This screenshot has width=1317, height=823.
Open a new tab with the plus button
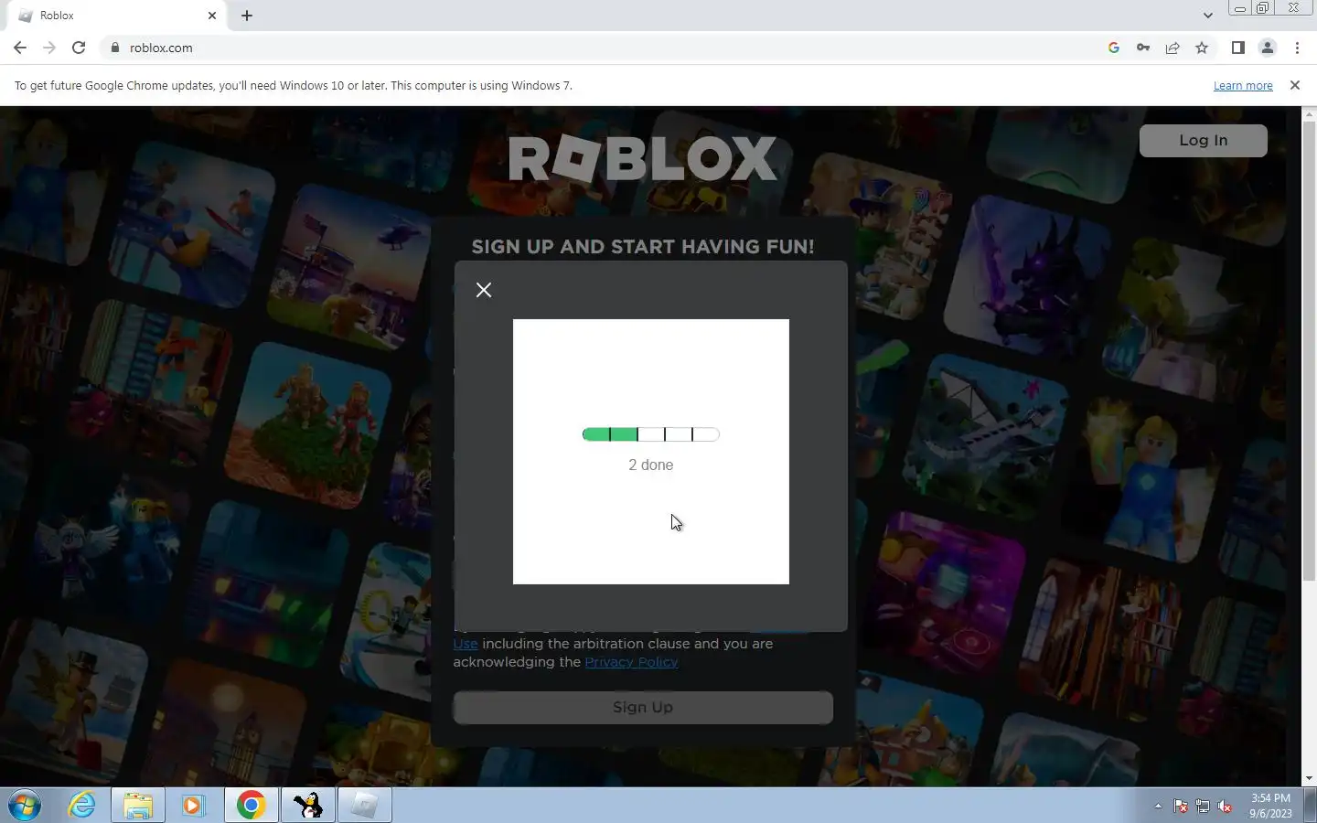247,16
